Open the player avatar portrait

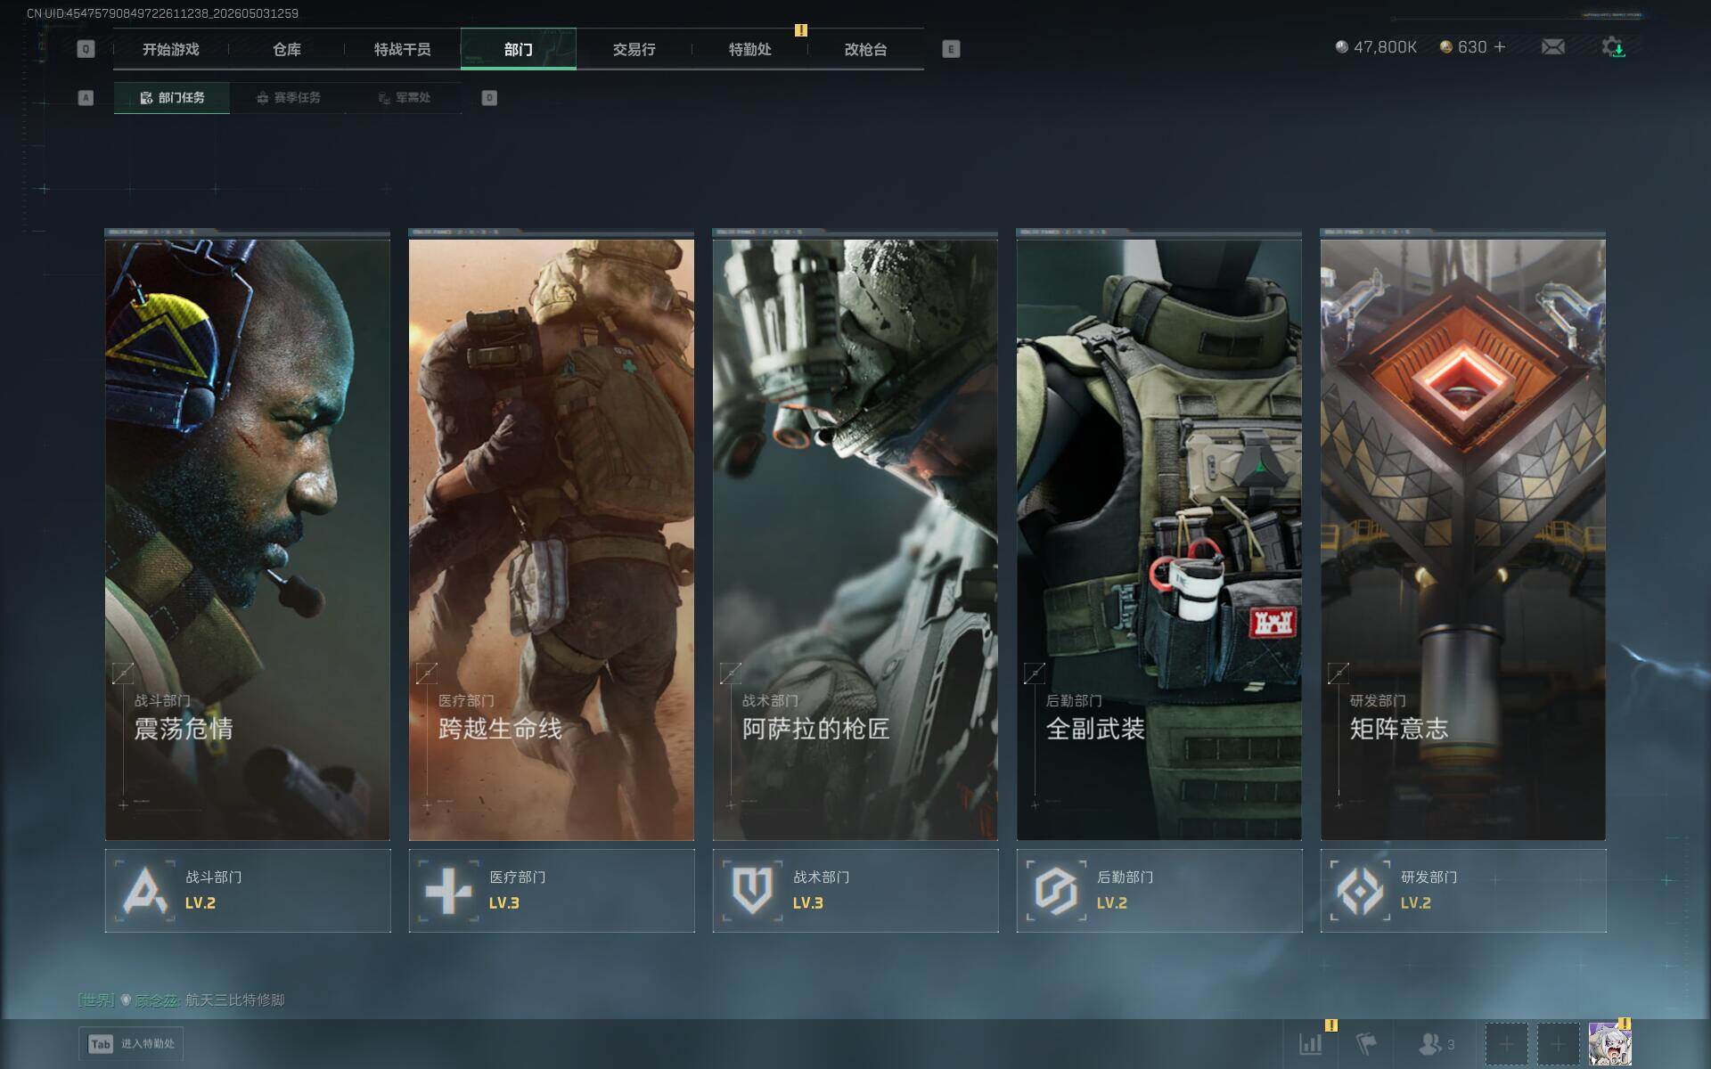pos(1609,1043)
